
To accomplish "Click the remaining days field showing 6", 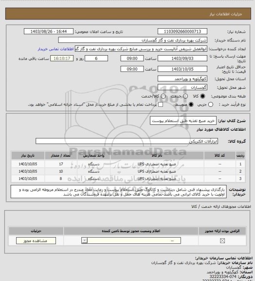I will coord(96,59).
